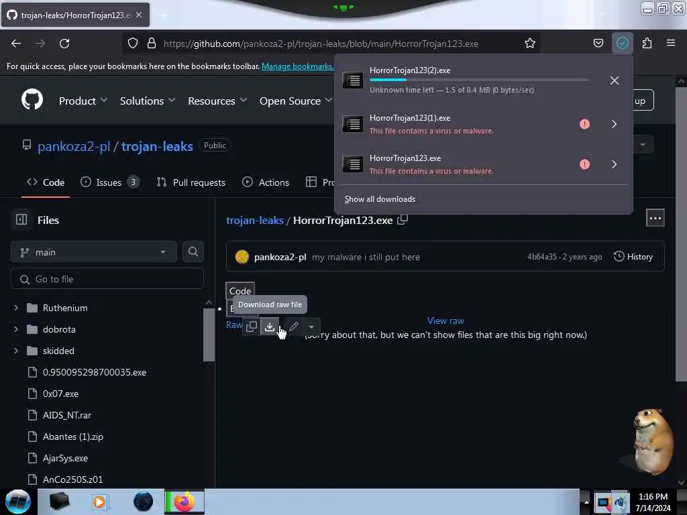Switch to the Actions tab

coord(266,182)
